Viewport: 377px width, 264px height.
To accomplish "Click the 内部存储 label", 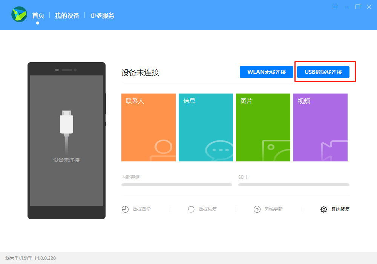I will [130, 177].
